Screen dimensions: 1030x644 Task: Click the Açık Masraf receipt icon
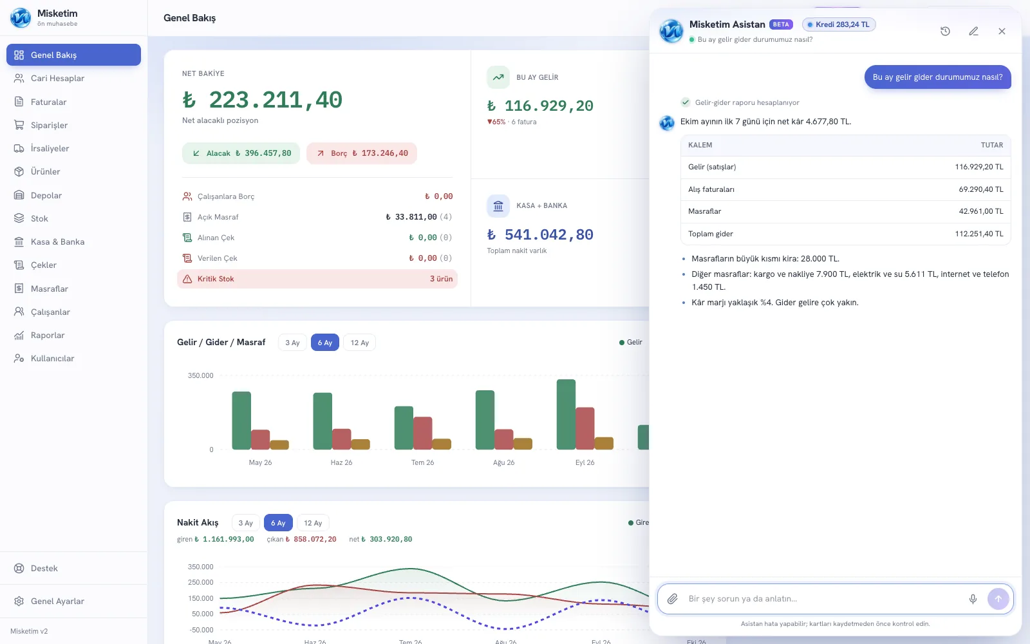point(187,217)
